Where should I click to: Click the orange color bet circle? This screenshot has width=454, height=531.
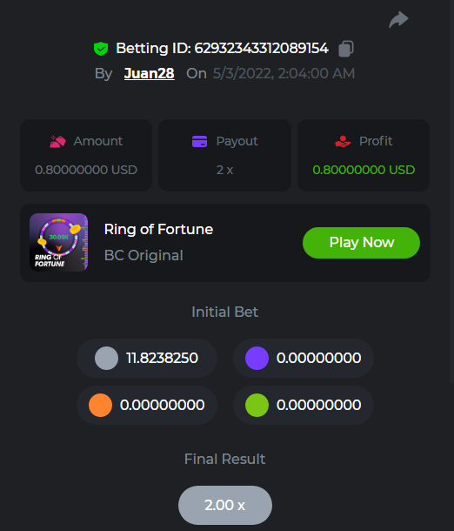[x=101, y=405]
